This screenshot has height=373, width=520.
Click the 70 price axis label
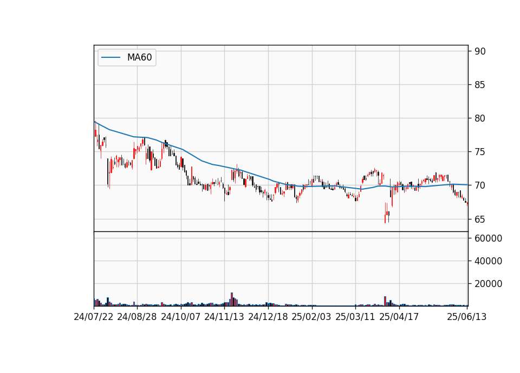click(480, 185)
